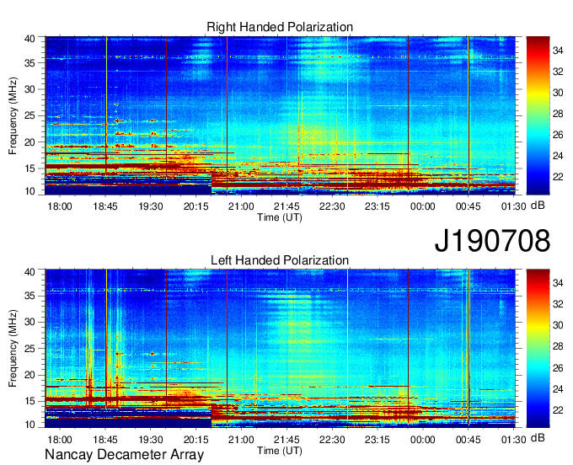Click Frequency (MHz) label of Left Handed plot
Screen dimensions: 573x465
pos(13,349)
